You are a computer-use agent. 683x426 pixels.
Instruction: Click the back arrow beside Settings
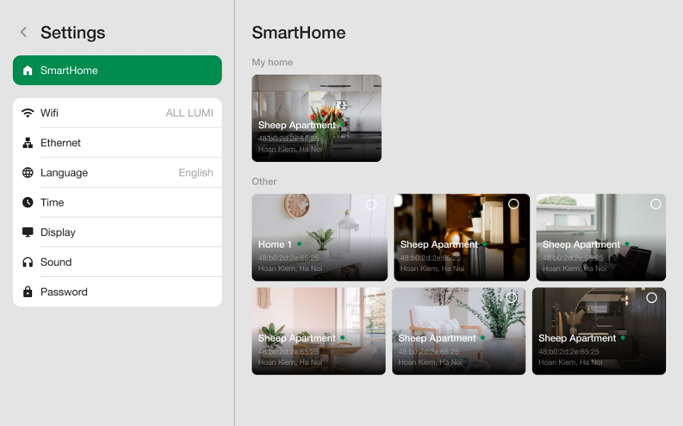point(23,33)
